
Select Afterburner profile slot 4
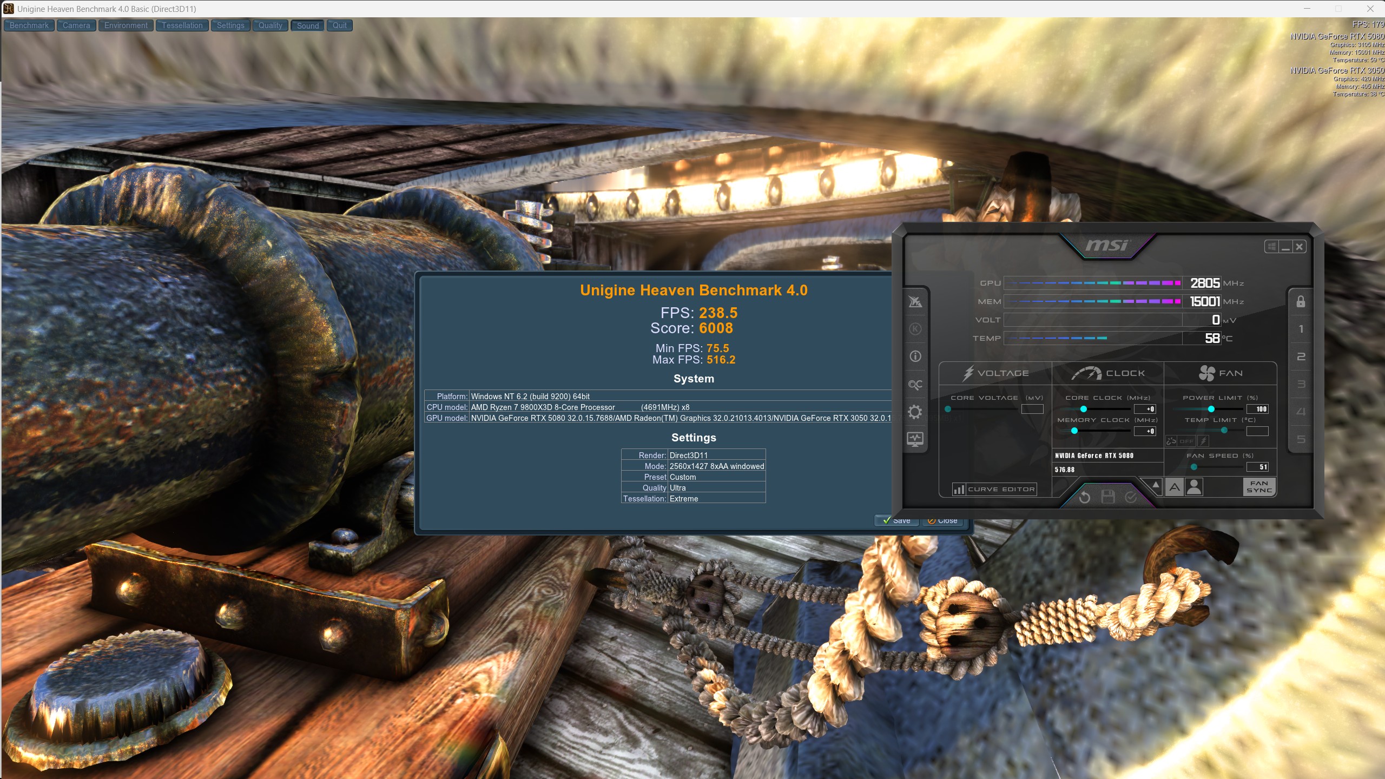click(x=1301, y=412)
